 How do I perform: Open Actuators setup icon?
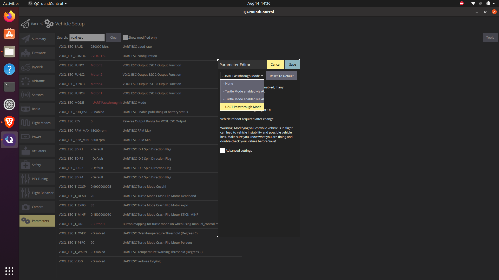click(25, 151)
